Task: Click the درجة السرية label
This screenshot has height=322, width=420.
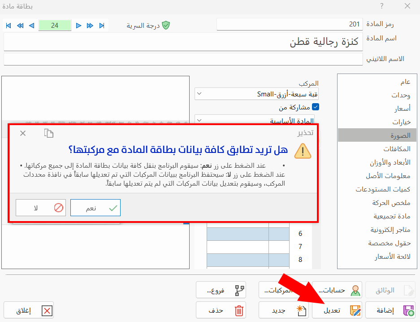Action: (x=143, y=26)
